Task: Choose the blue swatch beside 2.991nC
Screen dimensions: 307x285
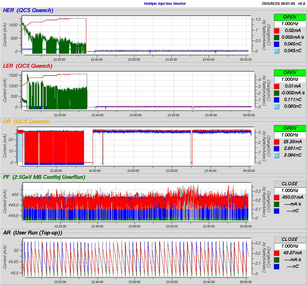Action: tap(277, 148)
